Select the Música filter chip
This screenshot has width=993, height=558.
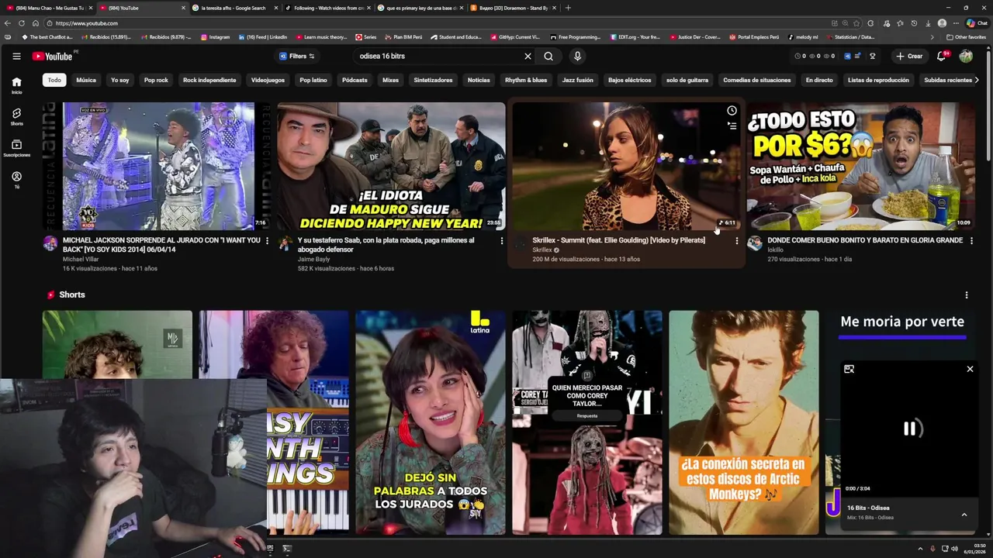tap(86, 80)
